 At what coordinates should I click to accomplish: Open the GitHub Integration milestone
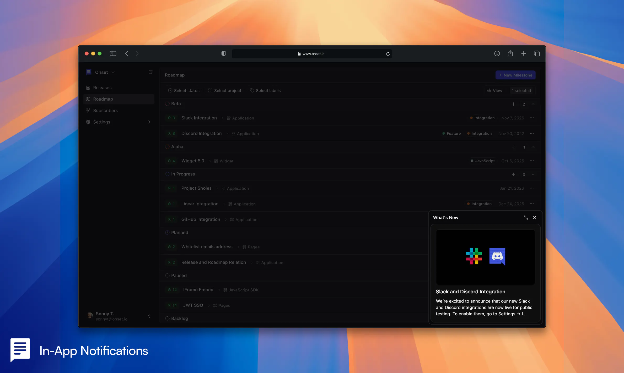pyautogui.click(x=201, y=220)
